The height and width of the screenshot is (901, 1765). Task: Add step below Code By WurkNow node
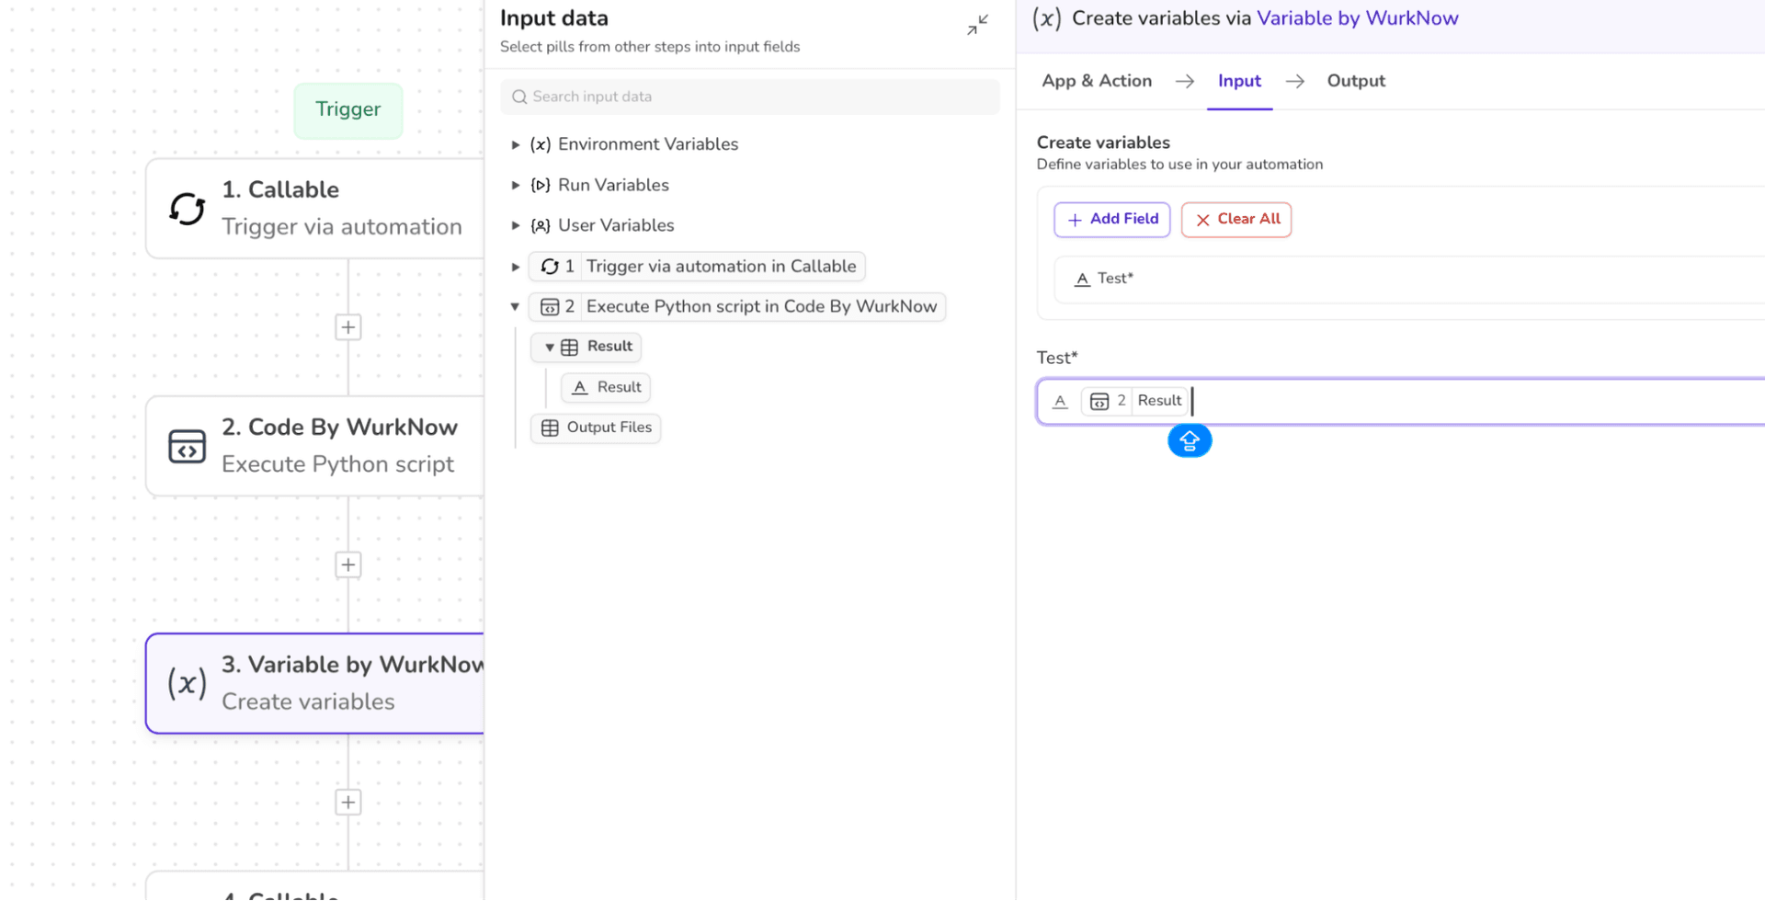coord(347,565)
